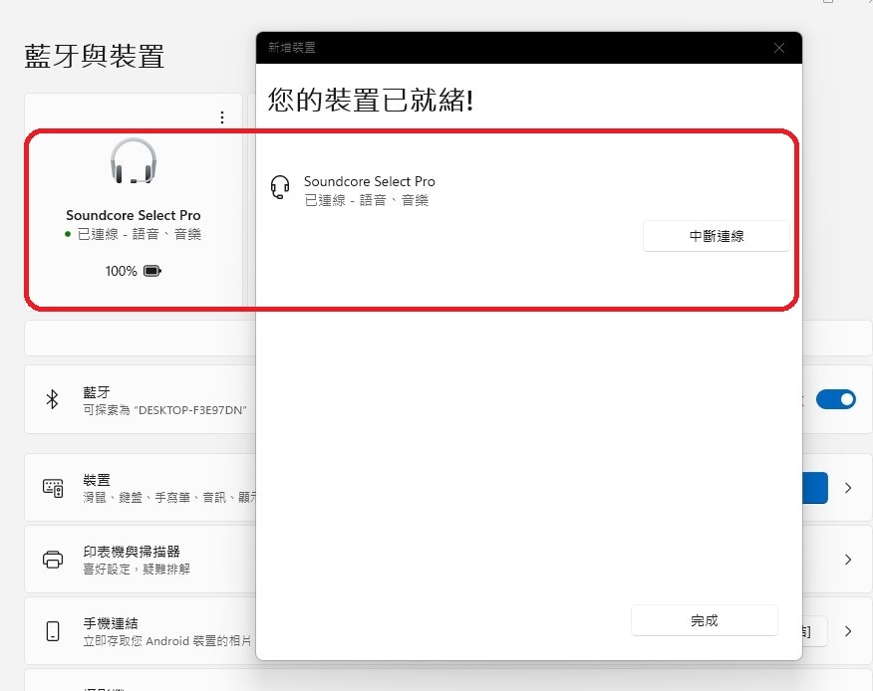Click the 裝置 keyboard-and-devices icon

coord(53,488)
